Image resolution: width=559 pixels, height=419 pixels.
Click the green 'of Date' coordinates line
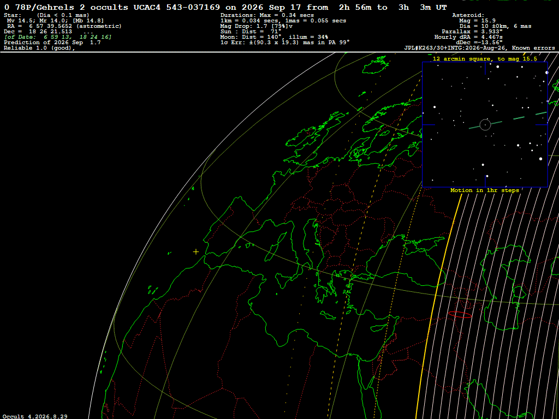coord(58,37)
